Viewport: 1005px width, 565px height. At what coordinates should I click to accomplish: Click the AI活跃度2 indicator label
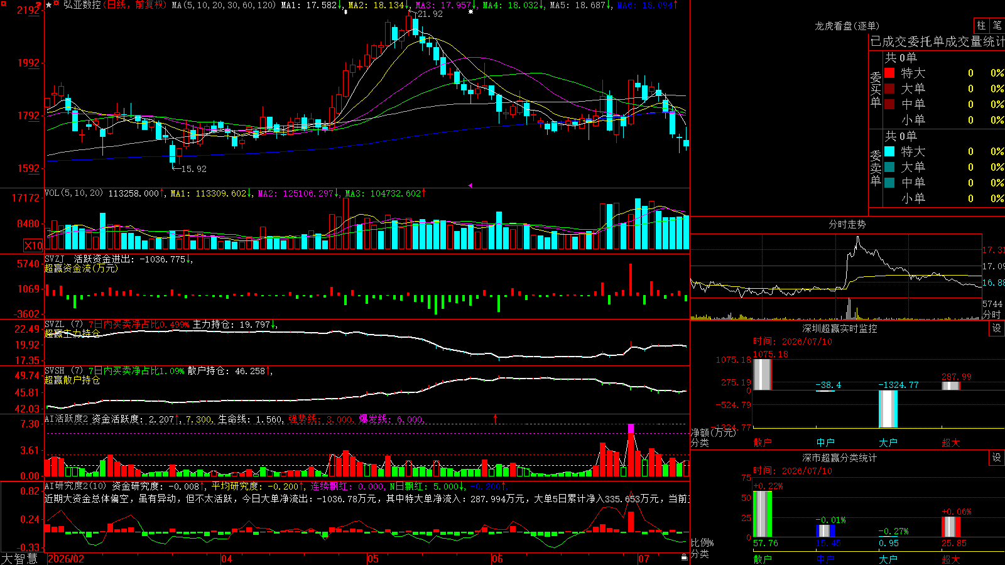66,419
